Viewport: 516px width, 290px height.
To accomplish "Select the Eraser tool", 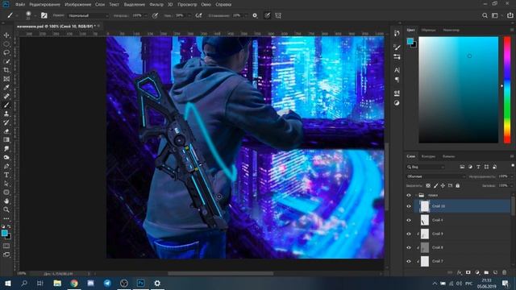I will tap(6, 131).
